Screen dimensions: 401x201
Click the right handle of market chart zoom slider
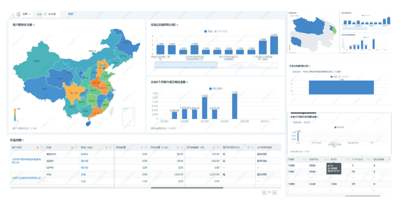pyautogui.click(x=217, y=65)
